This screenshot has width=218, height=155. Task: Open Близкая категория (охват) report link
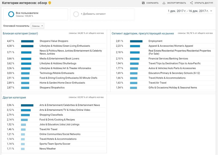pos(20,33)
